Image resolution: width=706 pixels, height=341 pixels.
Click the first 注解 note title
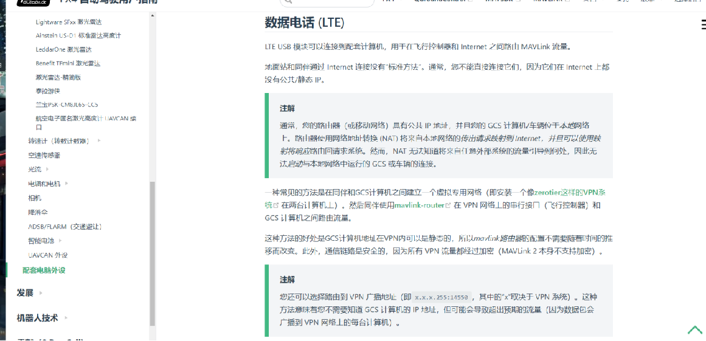click(x=287, y=108)
